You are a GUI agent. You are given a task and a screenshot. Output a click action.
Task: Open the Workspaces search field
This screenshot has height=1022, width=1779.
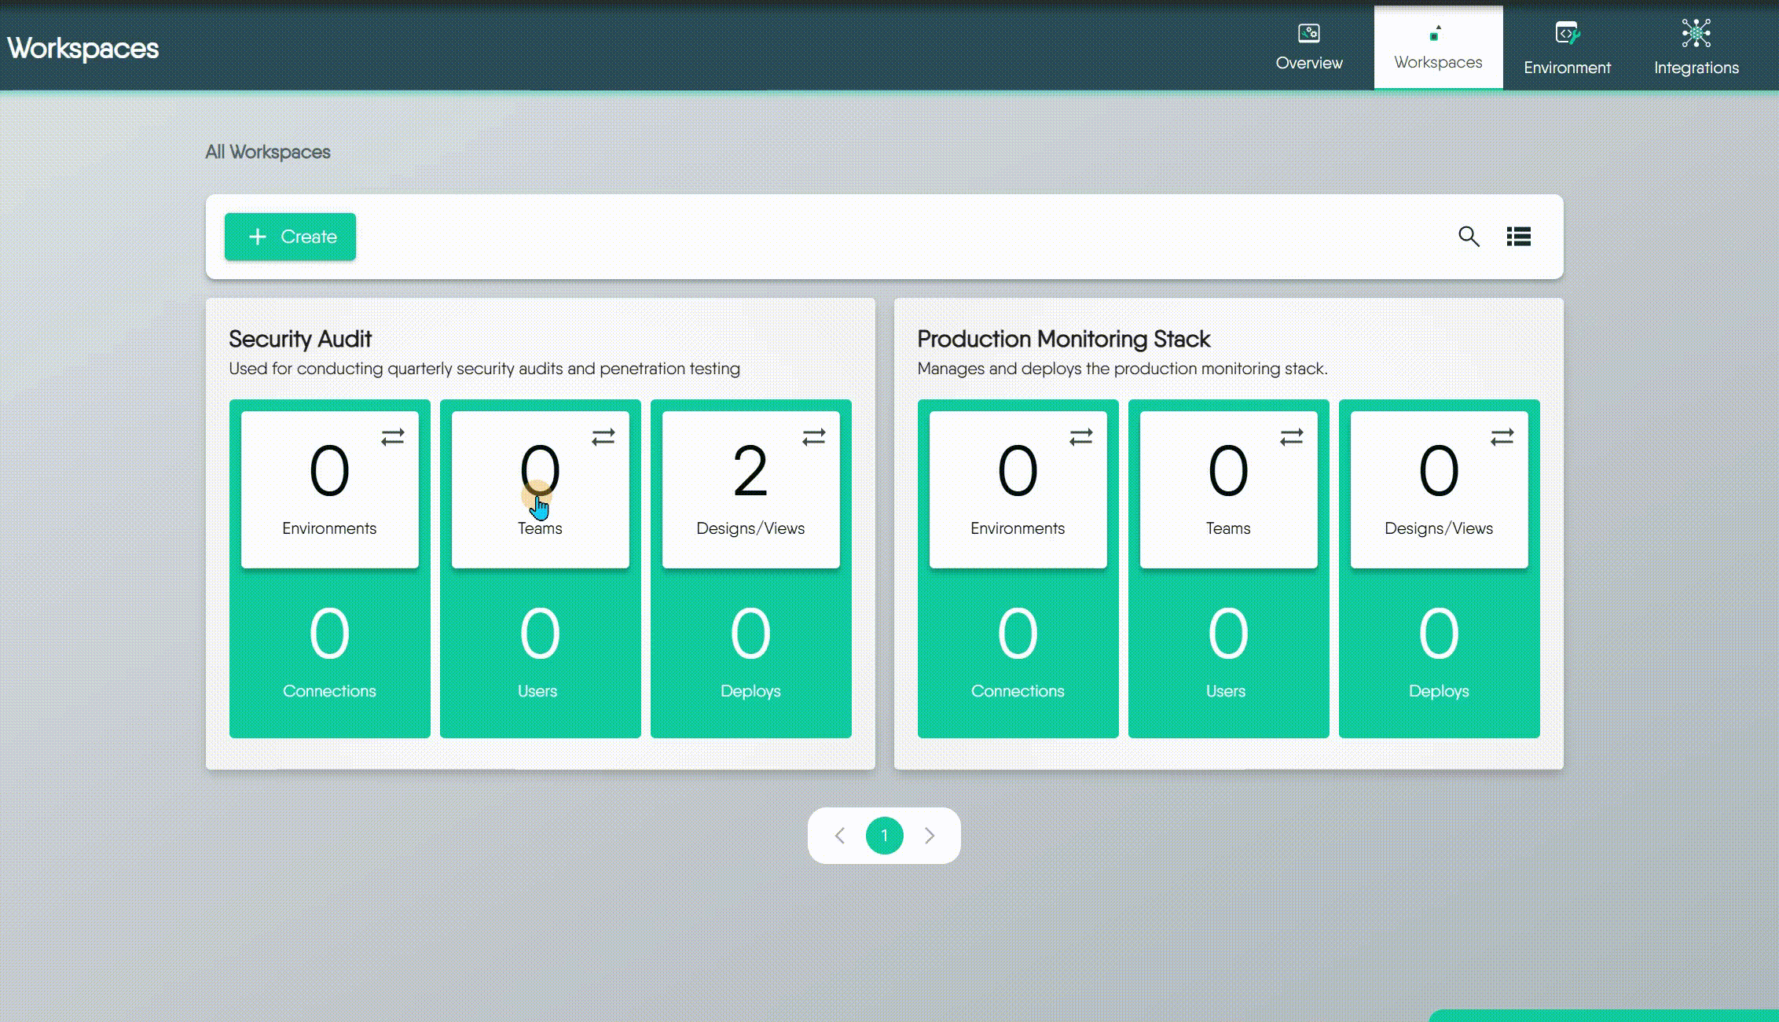[1469, 237]
